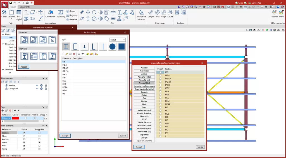Select the square solid section type icon
This screenshot has height=158, width=286.
[x=121, y=46]
